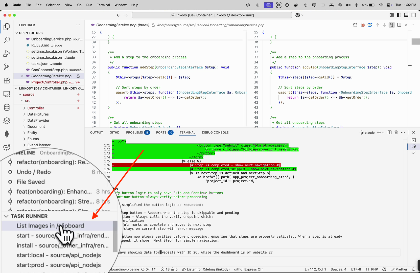Open the Run and Debug view
This screenshot has width=420, height=273.
[7, 53]
